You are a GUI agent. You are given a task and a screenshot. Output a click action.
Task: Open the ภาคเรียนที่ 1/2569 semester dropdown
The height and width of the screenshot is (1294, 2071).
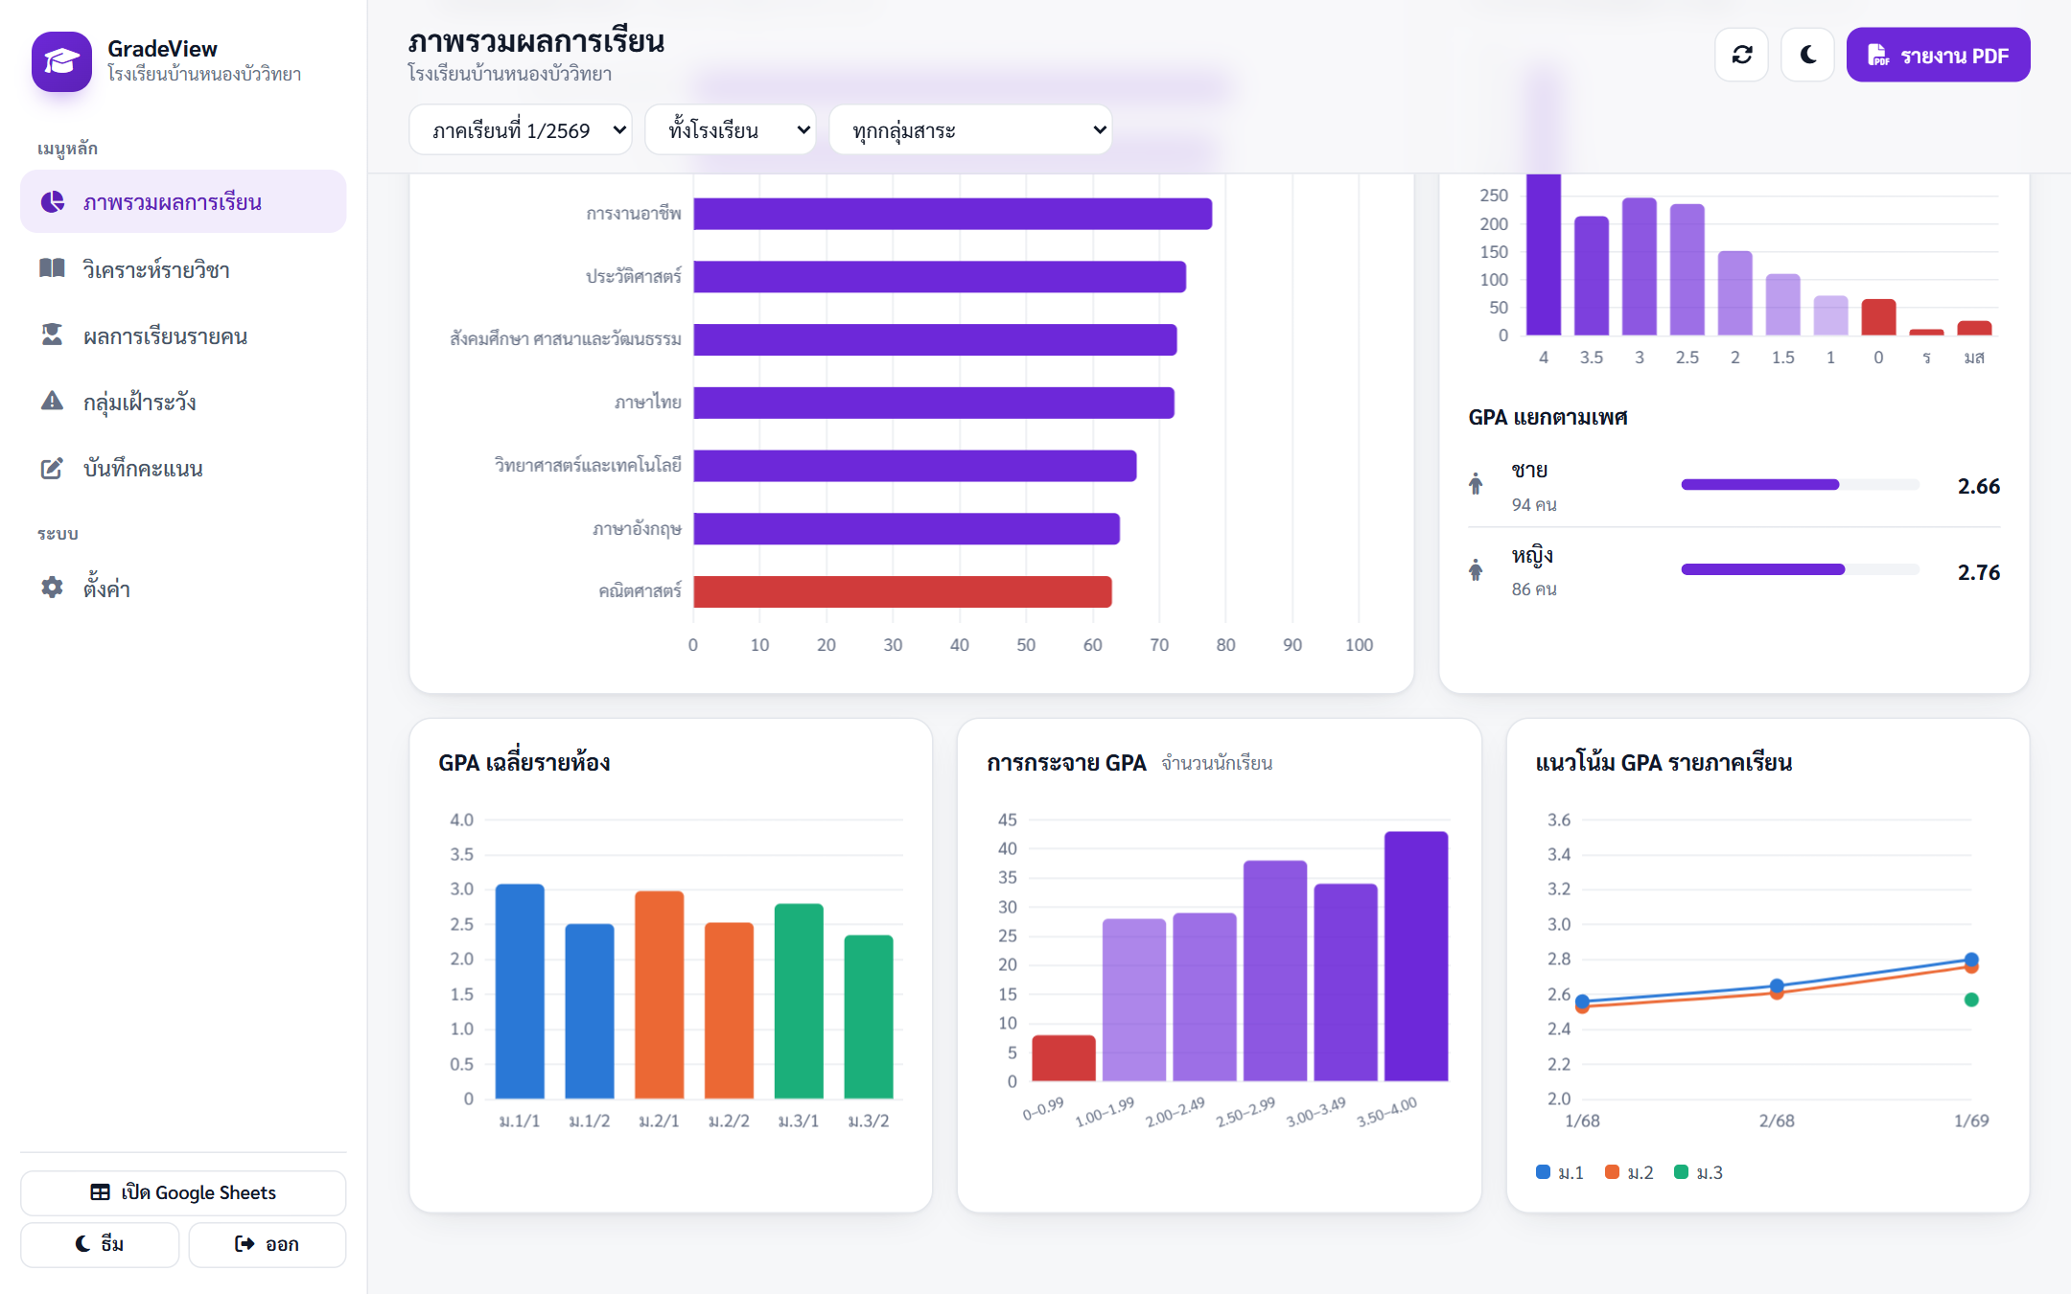pyautogui.click(x=521, y=129)
